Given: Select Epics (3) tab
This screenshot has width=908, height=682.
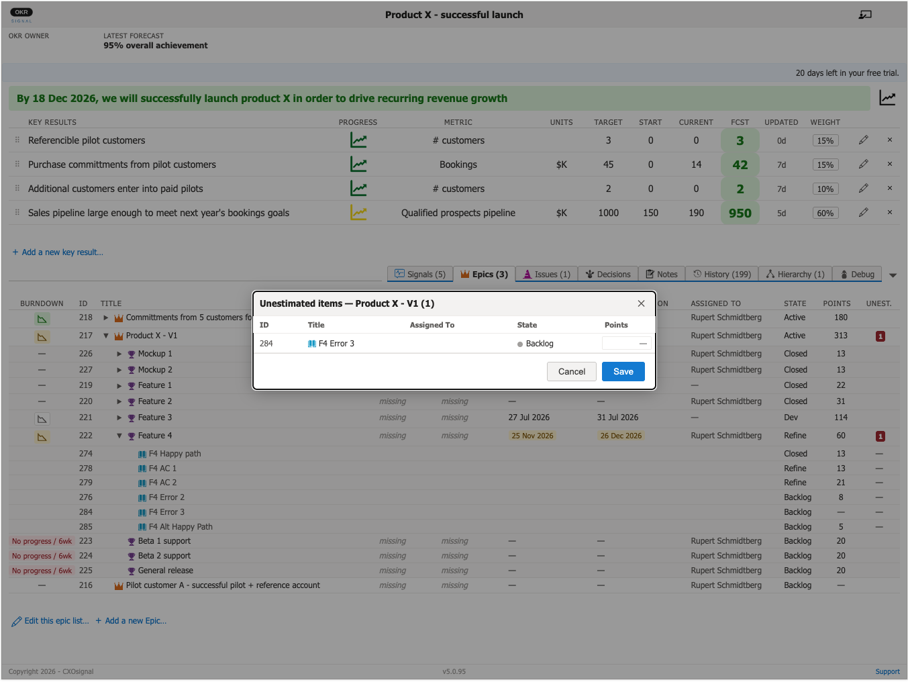Looking at the screenshot, I should [485, 274].
